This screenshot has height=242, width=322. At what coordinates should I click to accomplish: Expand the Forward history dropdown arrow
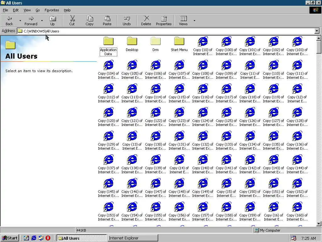(x=42, y=20)
